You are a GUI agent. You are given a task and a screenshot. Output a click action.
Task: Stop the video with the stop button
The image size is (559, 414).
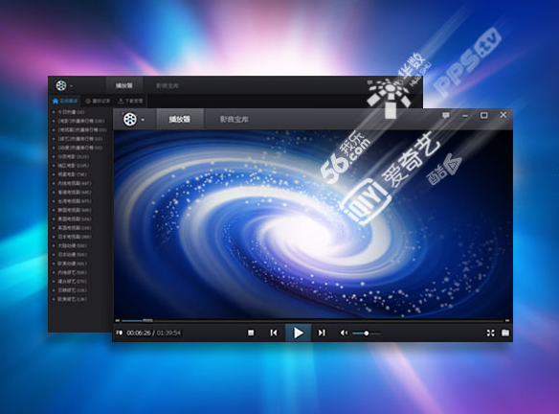pyautogui.click(x=251, y=333)
